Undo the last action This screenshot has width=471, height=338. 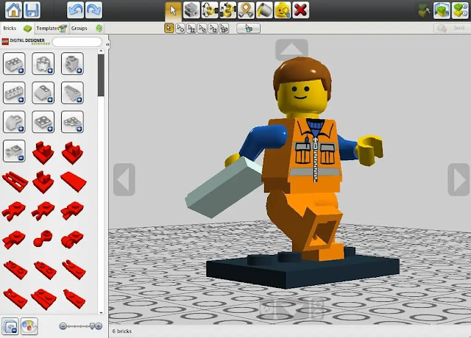(x=75, y=10)
